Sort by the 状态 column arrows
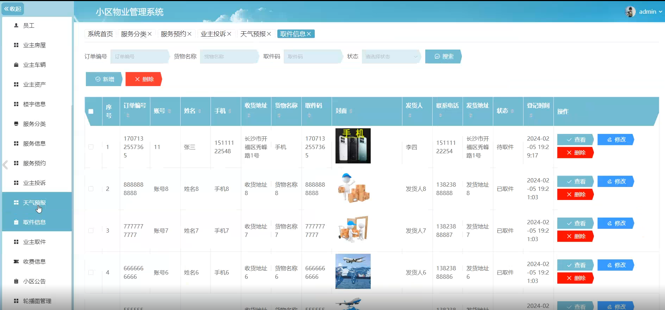Screen dimensions: 665x310 (x=512, y=111)
